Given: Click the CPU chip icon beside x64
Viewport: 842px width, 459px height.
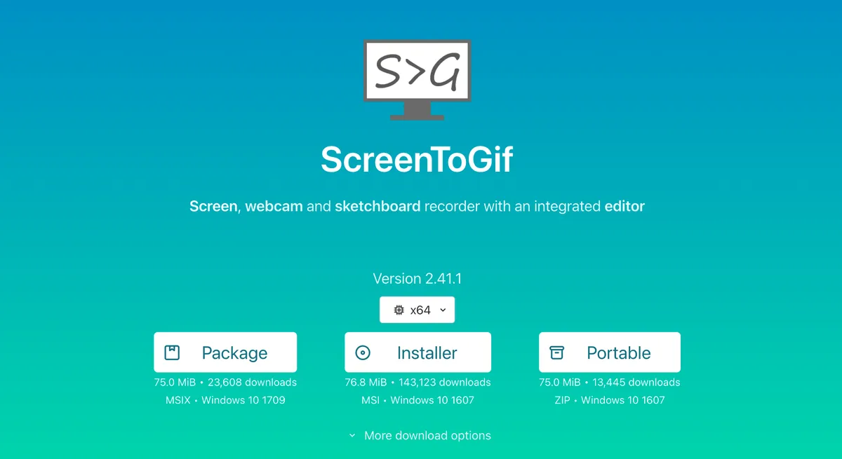Looking at the screenshot, I should tap(399, 310).
